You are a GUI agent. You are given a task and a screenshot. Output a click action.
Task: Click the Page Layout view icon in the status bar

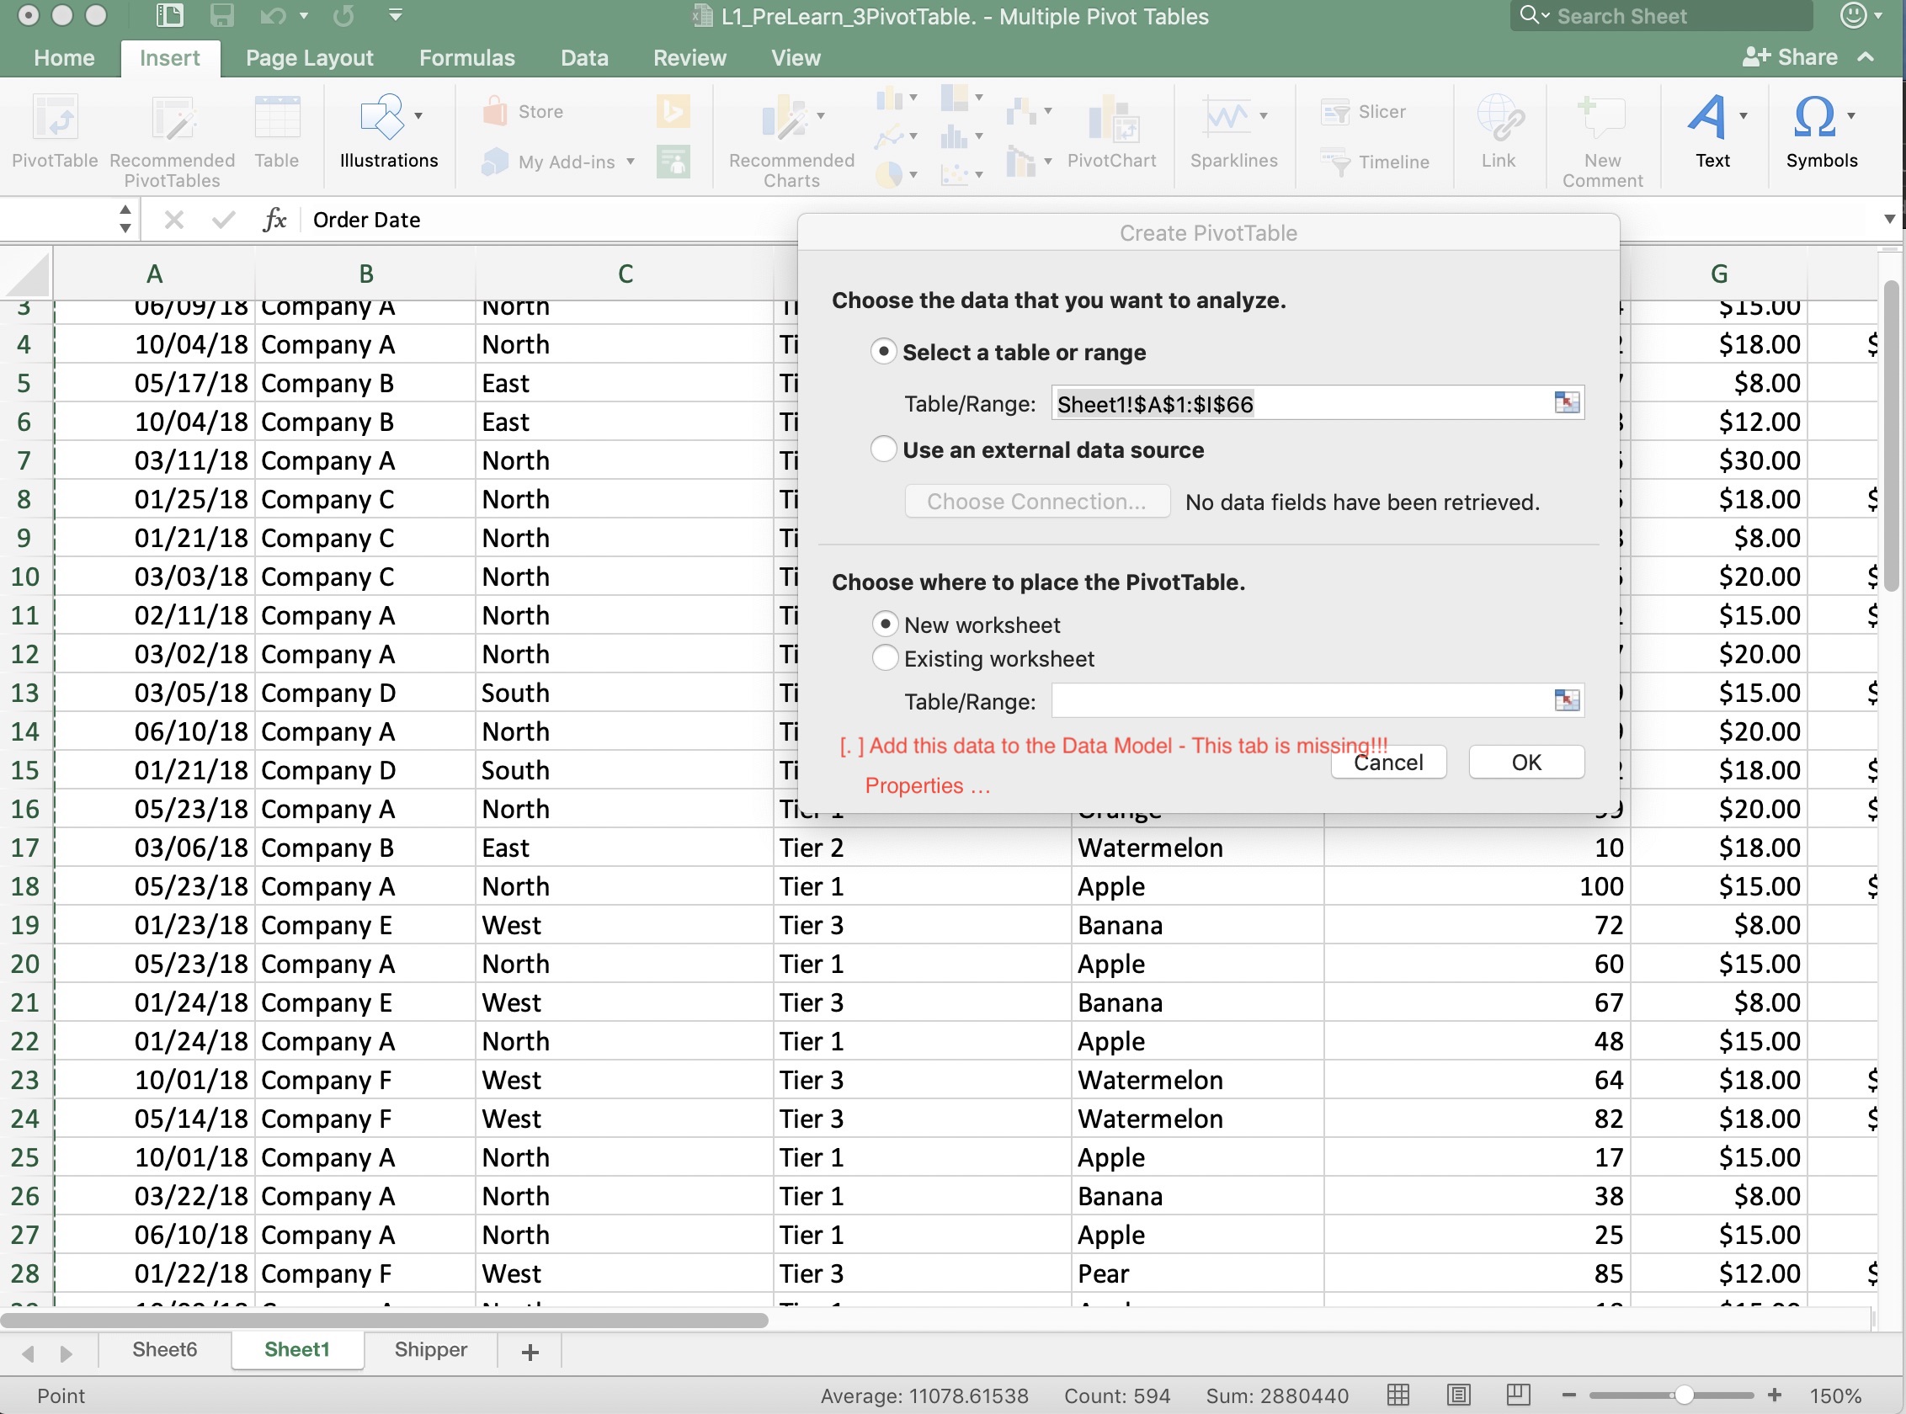click(x=1457, y=1395)
